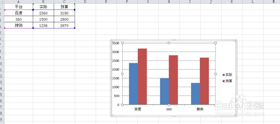Click the red 预算 bar for 百度
280x124 pixels.
click(142, 76)
